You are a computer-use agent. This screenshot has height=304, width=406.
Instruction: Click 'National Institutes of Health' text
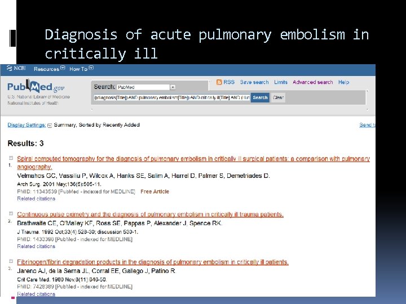(33, 103)
